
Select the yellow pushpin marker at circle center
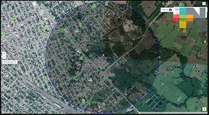[104, 55]
